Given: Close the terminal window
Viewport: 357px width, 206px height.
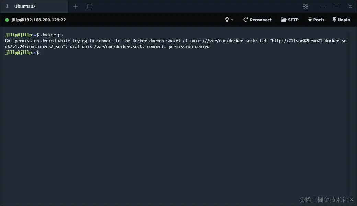Looking at the screenshot, I should [x=350, y=7].
